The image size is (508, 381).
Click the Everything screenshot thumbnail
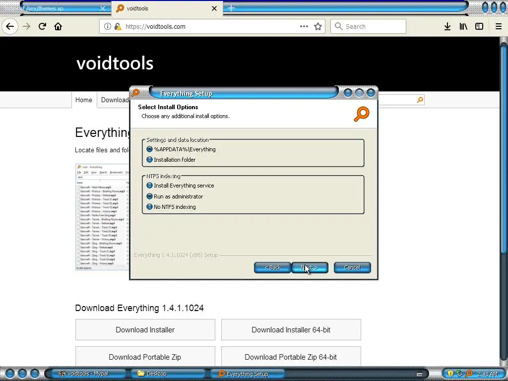tap(102, 217)
